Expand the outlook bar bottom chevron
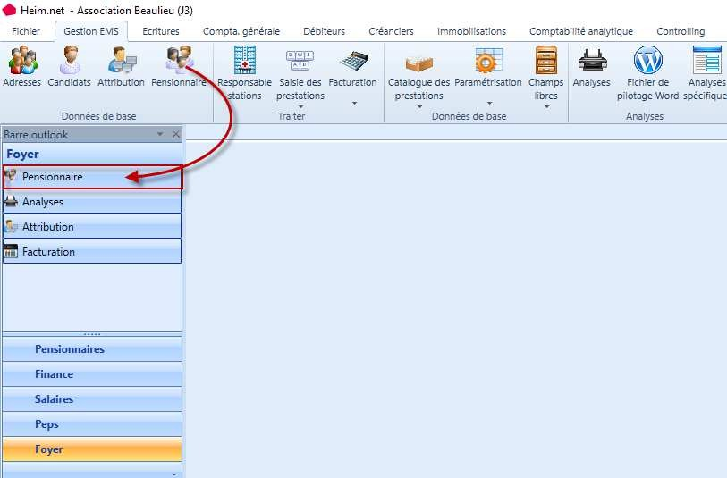 [173, 474]
